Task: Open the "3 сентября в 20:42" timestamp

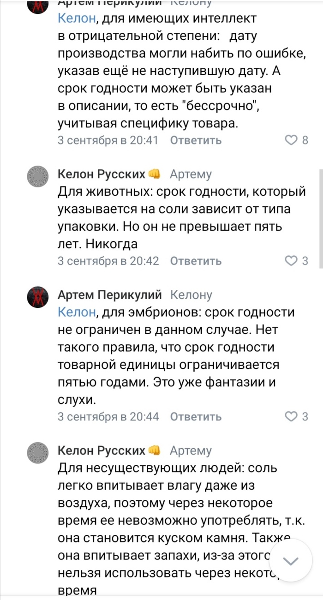Action: click(108, 261)
